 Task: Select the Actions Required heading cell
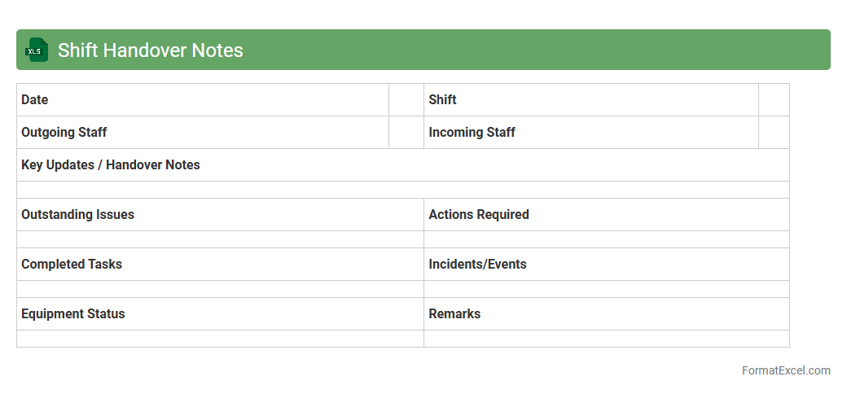click(606, 215)
